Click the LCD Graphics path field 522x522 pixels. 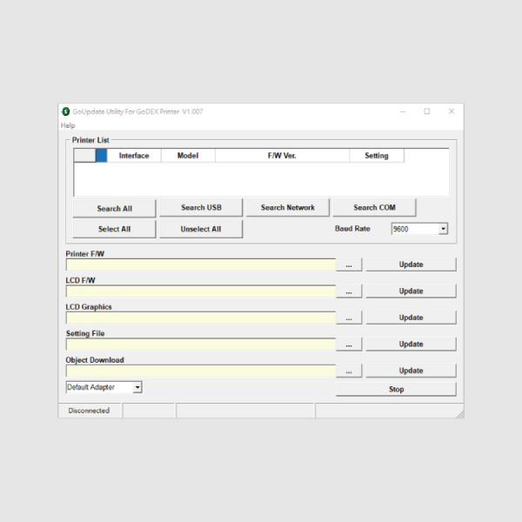(x=201, y=318)
